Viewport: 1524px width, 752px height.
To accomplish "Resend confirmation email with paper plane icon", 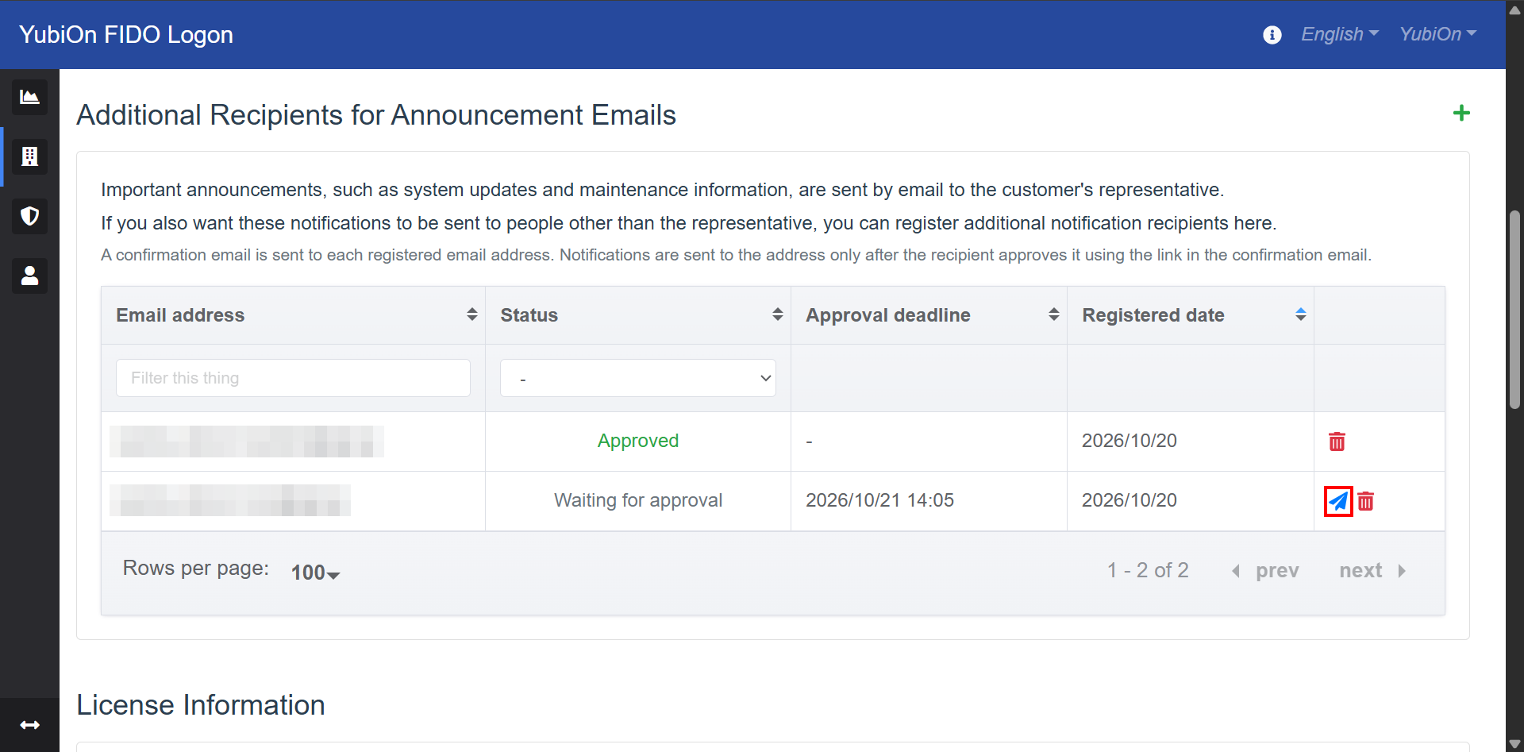I will point(1338,501).
